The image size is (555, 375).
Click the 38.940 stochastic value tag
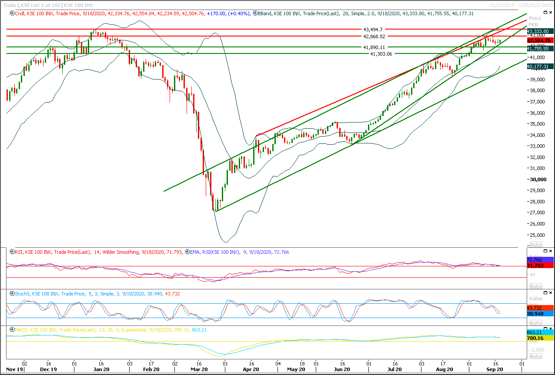(540, 313)
